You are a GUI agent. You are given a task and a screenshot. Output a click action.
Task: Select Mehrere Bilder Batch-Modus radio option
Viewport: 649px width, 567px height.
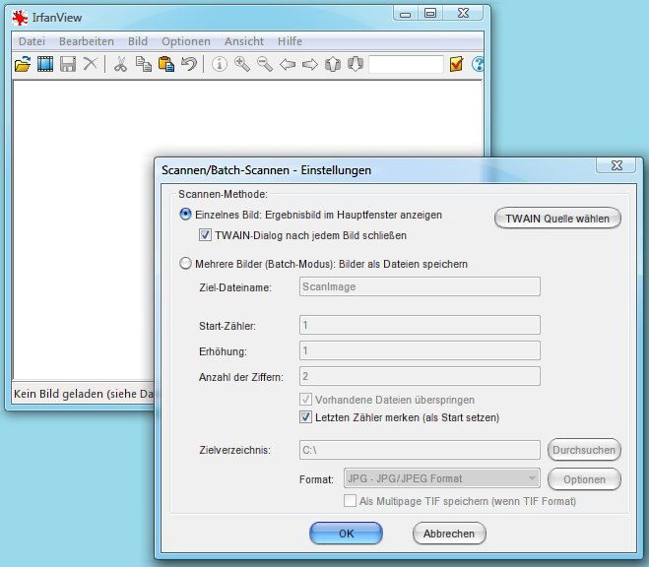[185, 264]
